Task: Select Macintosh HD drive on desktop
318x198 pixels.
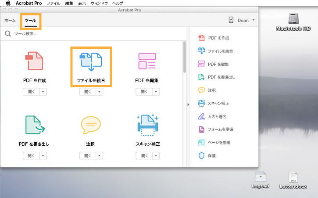Action: [293, 22]
